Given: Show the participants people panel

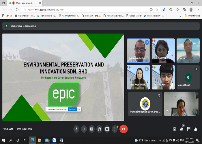Looking at the screenshot, I should point(182,129).
